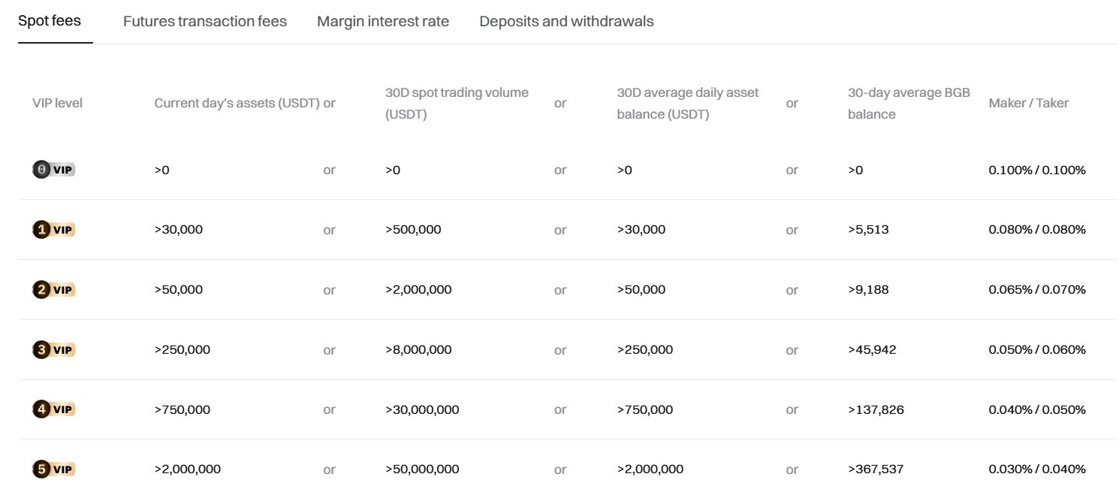Click the Maker / Taker column header
The height and width of the screenshot is (492, 1119).
[1028, 103]
